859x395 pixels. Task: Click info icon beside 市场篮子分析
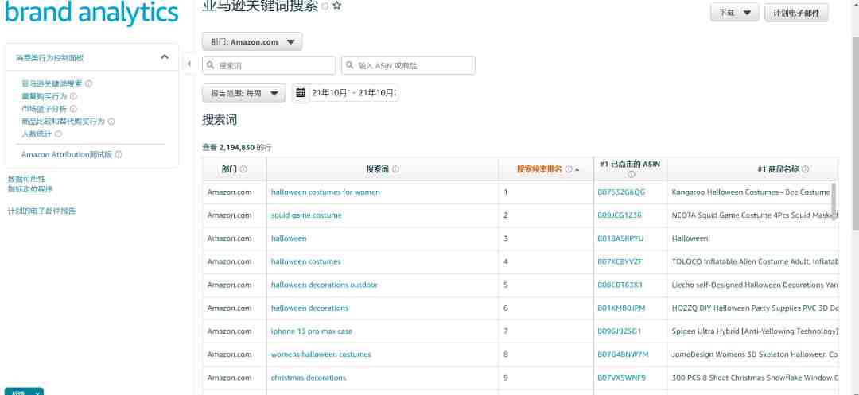click(73, 109)
